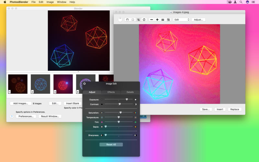Open the Edit dropdown in image toolbar
This screenshot has height=162, width=259.
(x=181, y=20)
